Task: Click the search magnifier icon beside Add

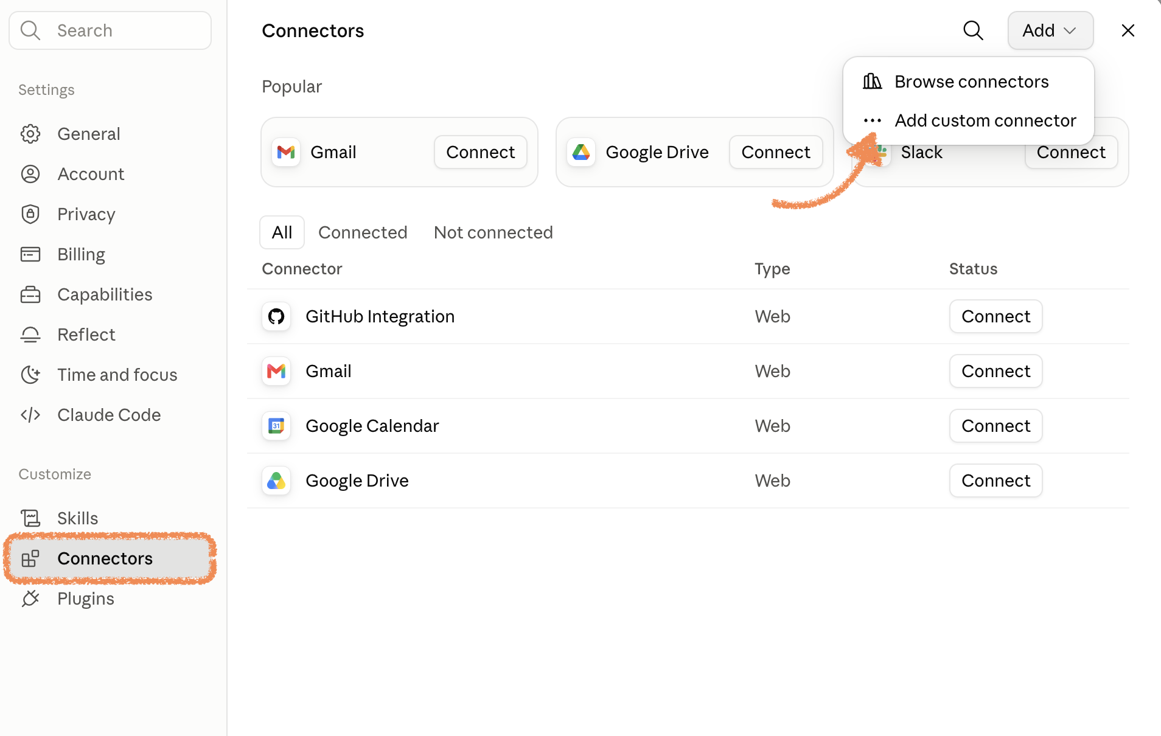Action: 974,30
